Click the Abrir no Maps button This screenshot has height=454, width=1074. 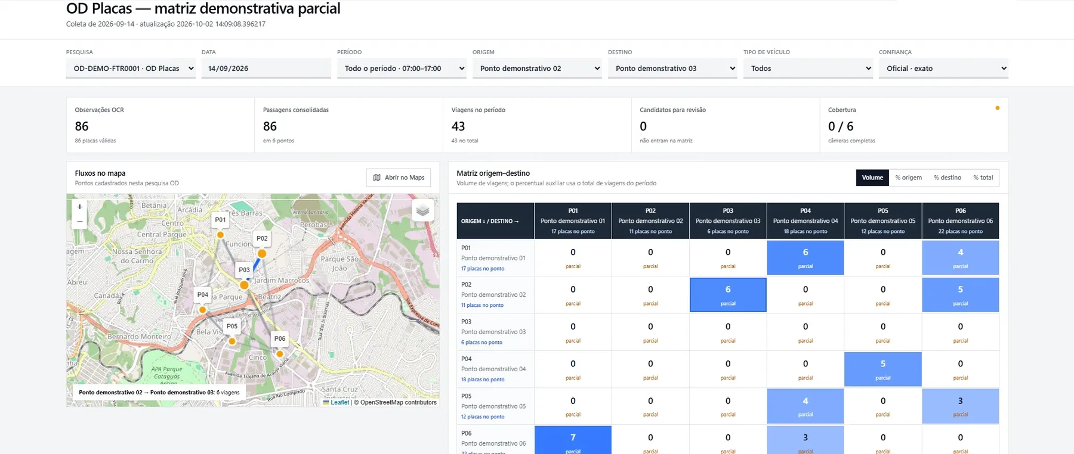click(x=399, y=178)
